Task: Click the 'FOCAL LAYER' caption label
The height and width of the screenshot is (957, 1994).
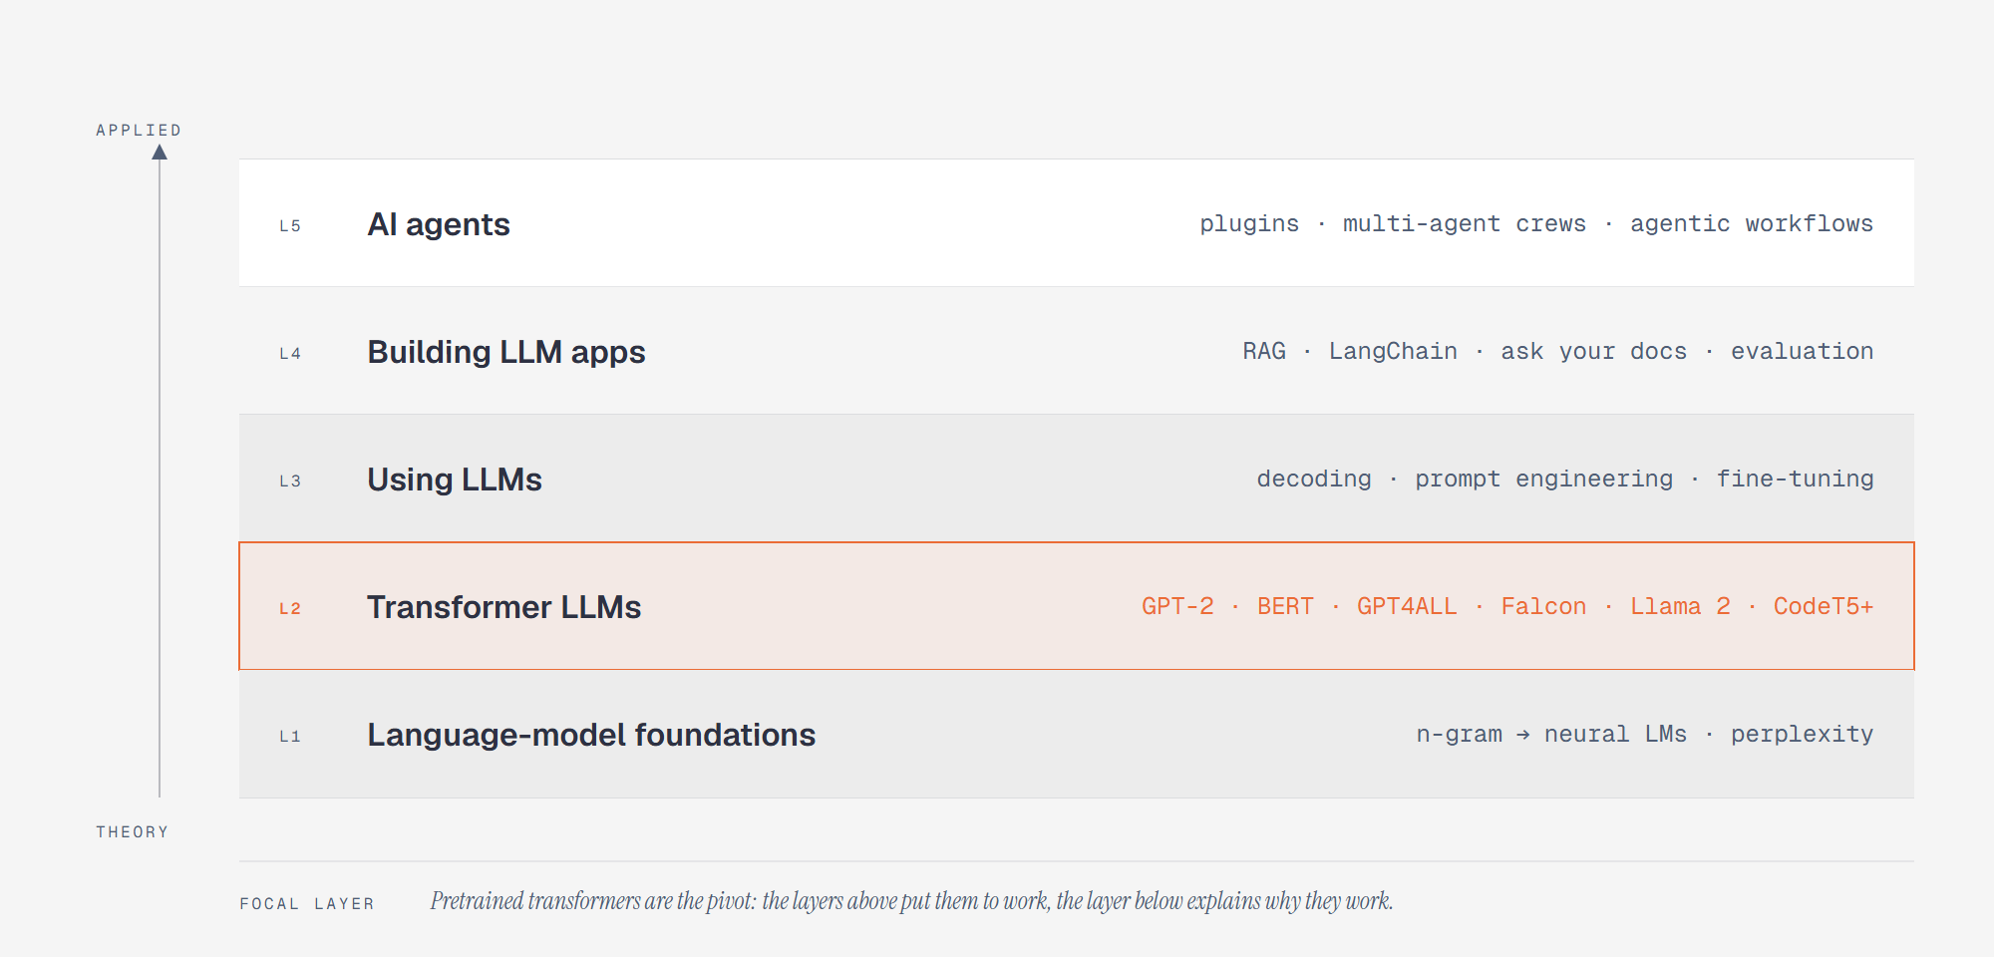Action: click(307, 904)
